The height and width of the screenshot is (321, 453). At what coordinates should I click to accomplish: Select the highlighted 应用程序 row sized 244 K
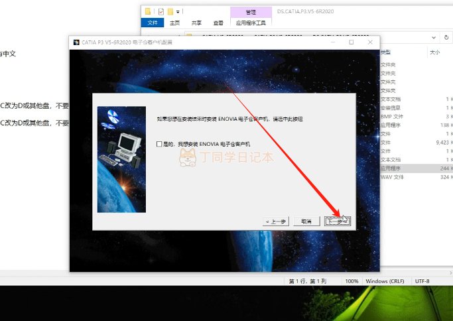coord(416,168)
